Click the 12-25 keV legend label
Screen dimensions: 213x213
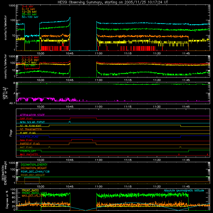(x=29, y=12)
